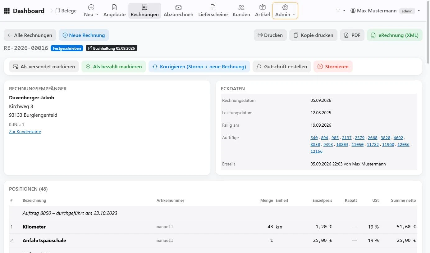The height and width of the screenshot is (253, 430).
Task: Click the Dashboard title text
Action: 29,11
